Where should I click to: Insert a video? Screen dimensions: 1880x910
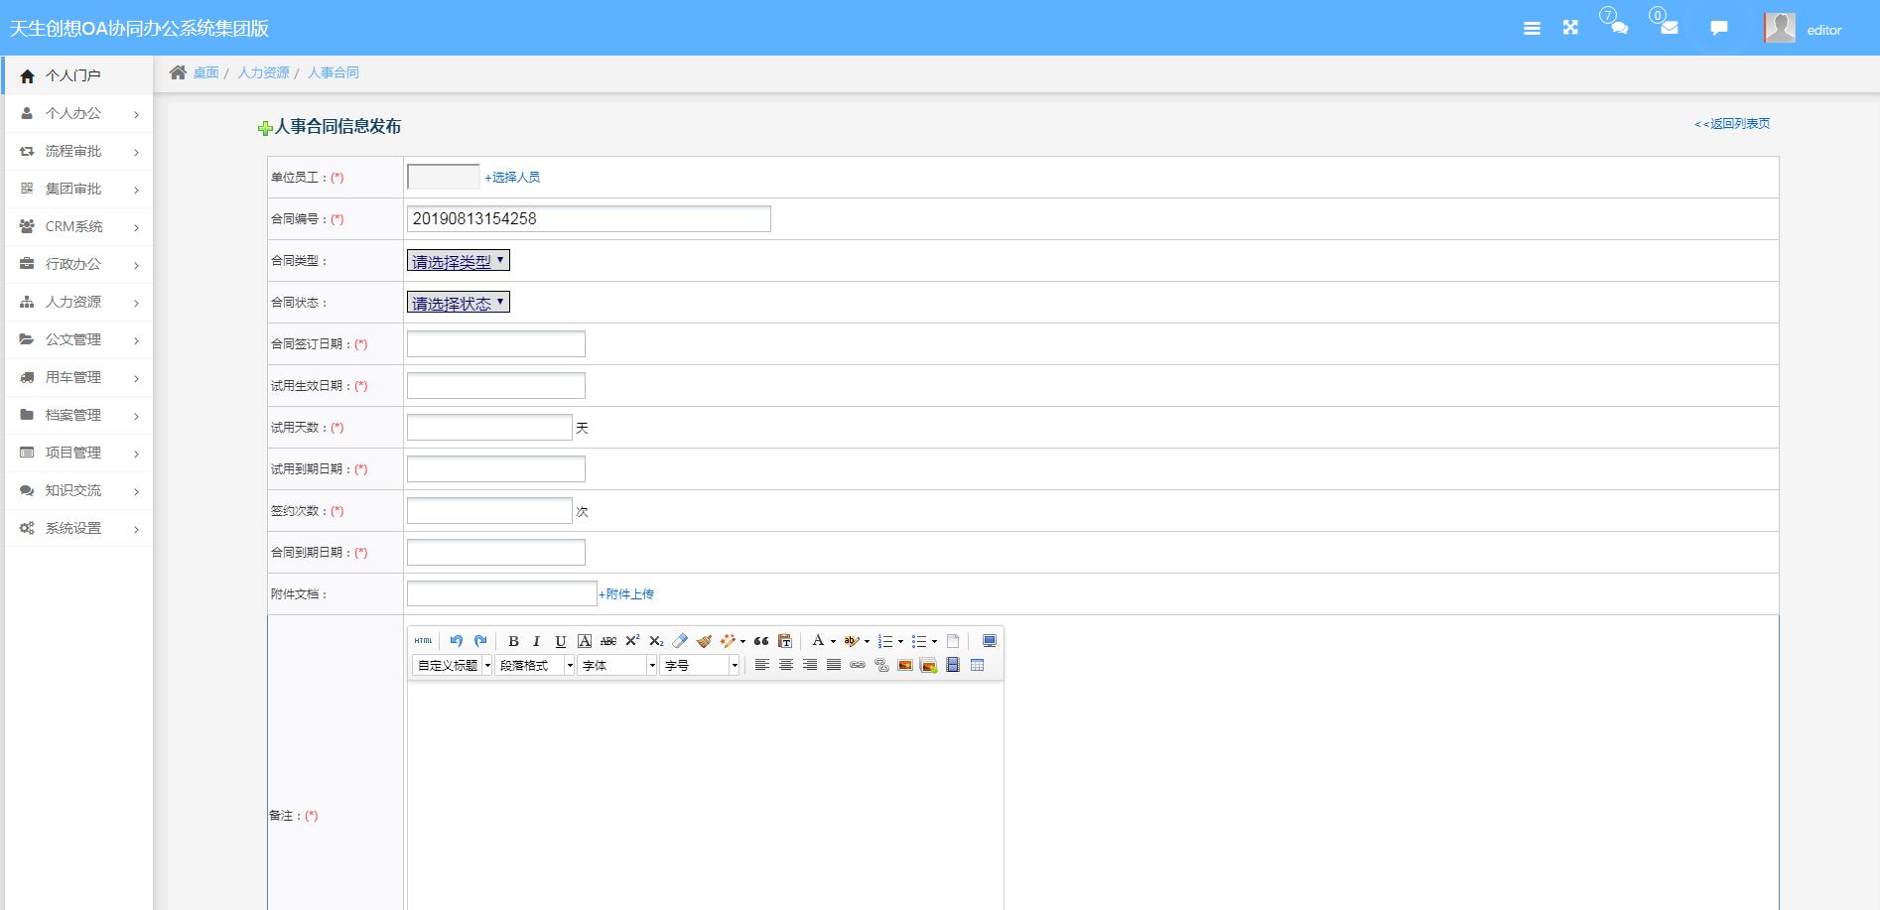(x=953, y=665)
